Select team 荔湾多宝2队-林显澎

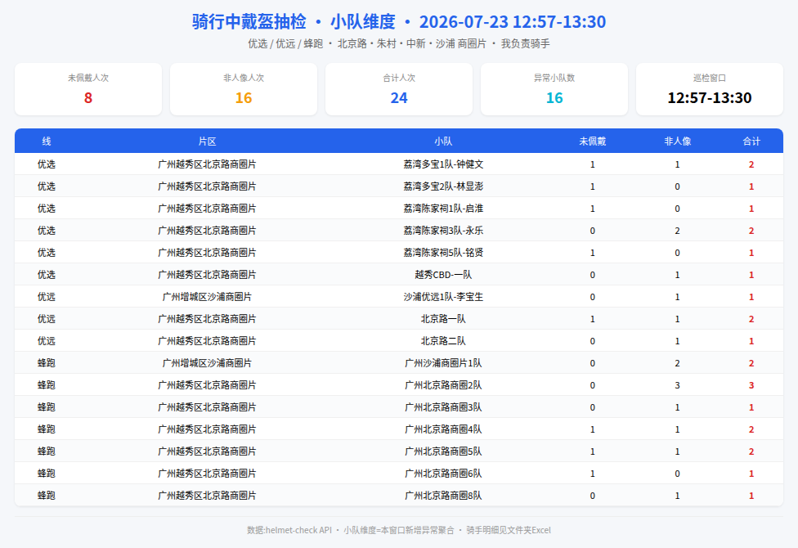pyautogui.click(x=443, y=186)
